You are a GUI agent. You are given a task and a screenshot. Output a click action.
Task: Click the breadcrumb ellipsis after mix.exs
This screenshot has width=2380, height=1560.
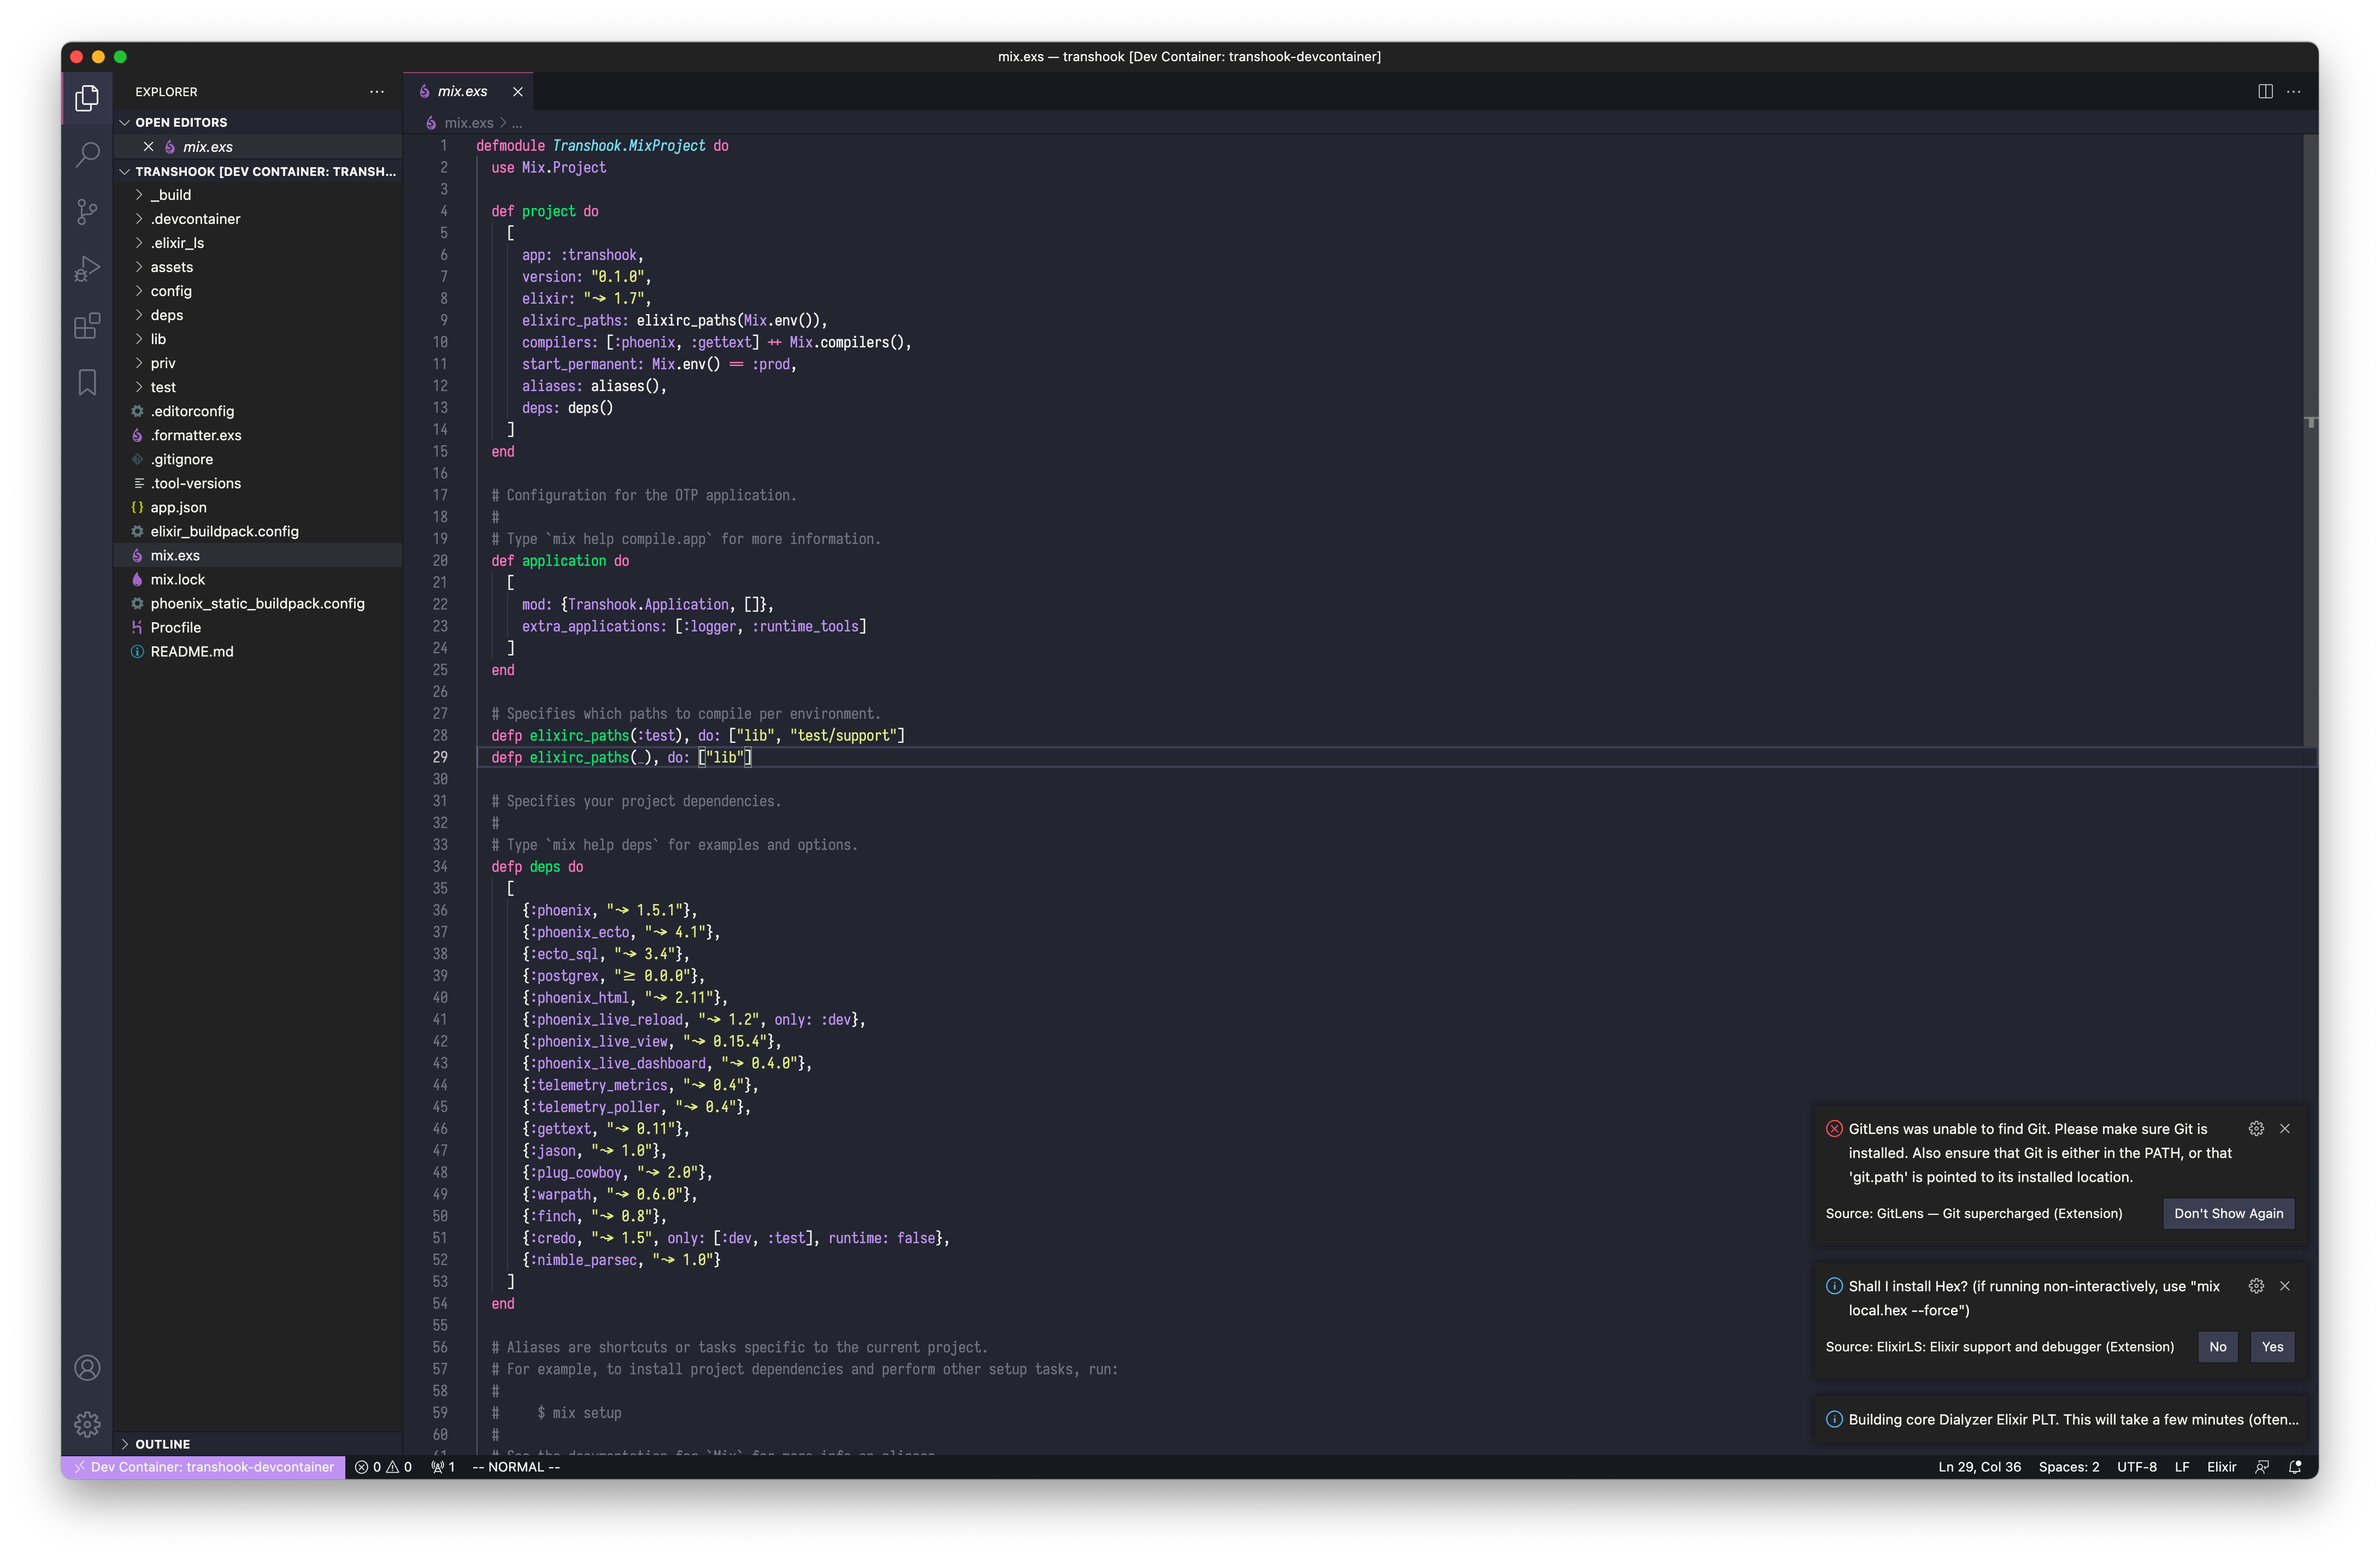coord(517,123)
